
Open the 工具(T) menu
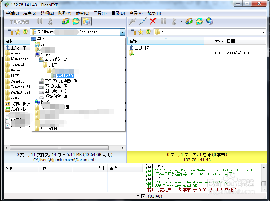pyautogui.click(x=105, y=13)
